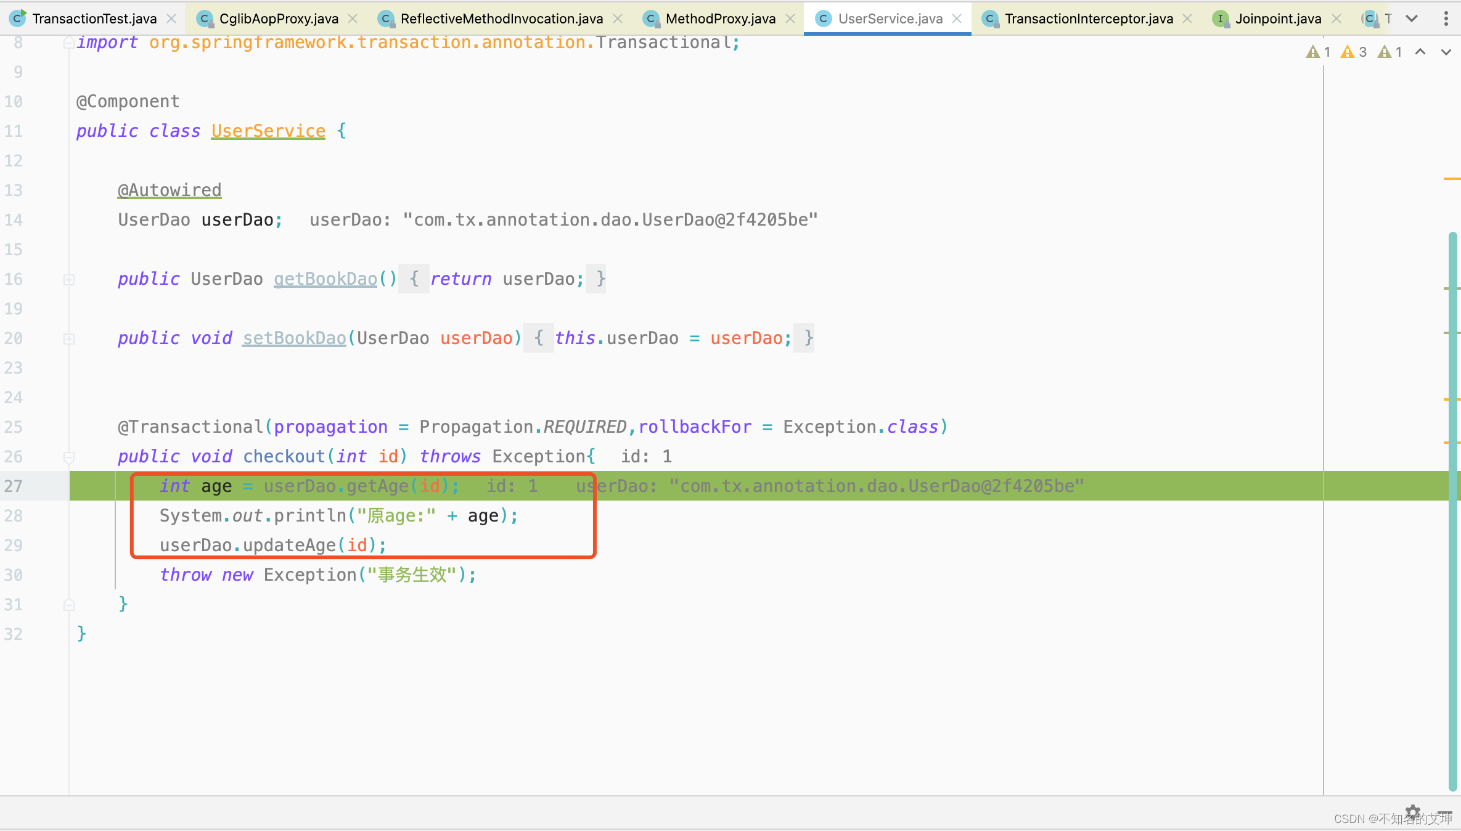Click Joinpoint.java interface icon
Screen dimensions: 1461x831
pyautogui.click(x=1220, y=19)
